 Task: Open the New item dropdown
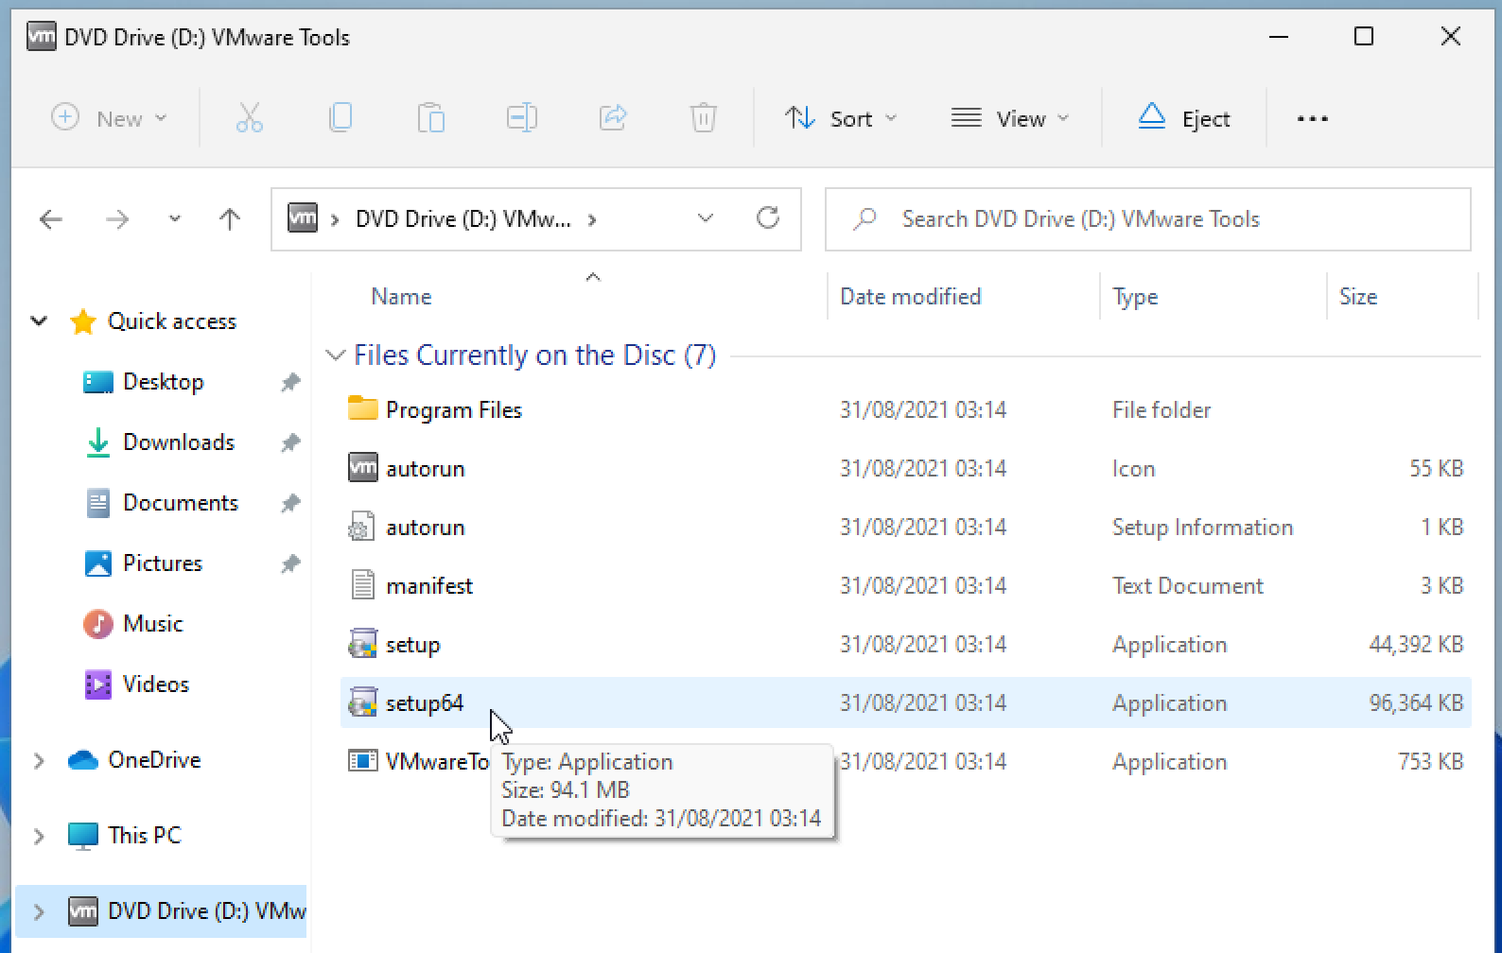(x=108, y=118)
